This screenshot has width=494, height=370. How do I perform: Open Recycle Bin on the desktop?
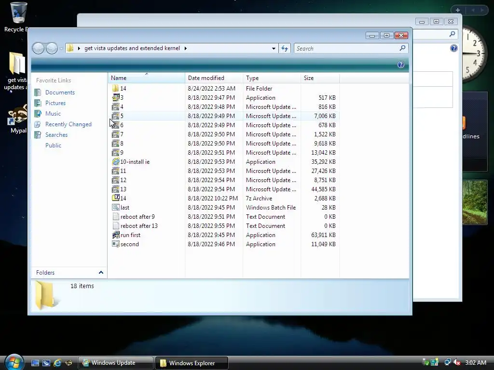(18, 17)
